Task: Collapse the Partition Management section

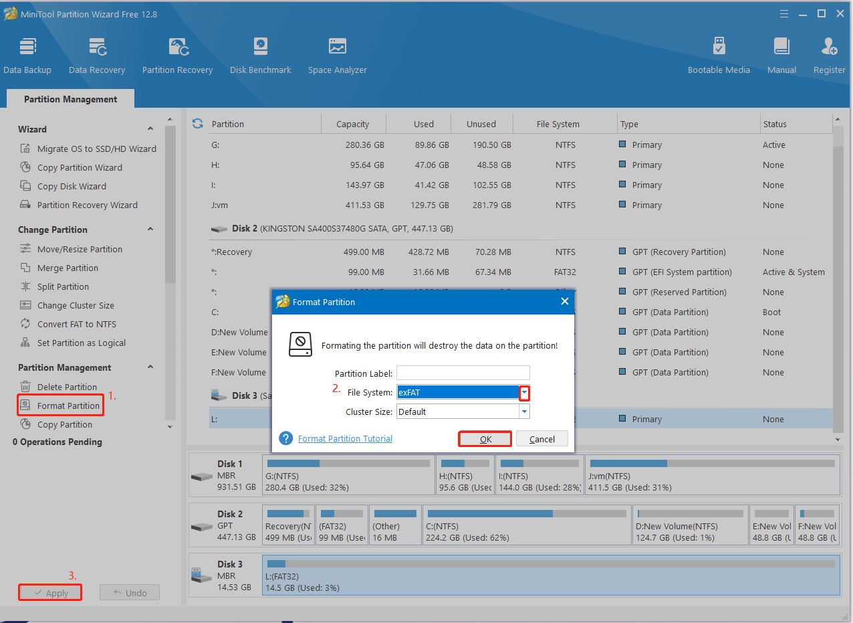Action: 150,367
